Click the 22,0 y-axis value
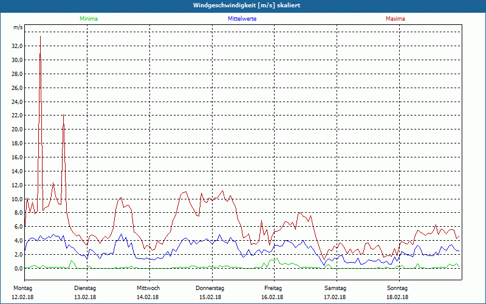486x304 pixels. tap(18, 116)
